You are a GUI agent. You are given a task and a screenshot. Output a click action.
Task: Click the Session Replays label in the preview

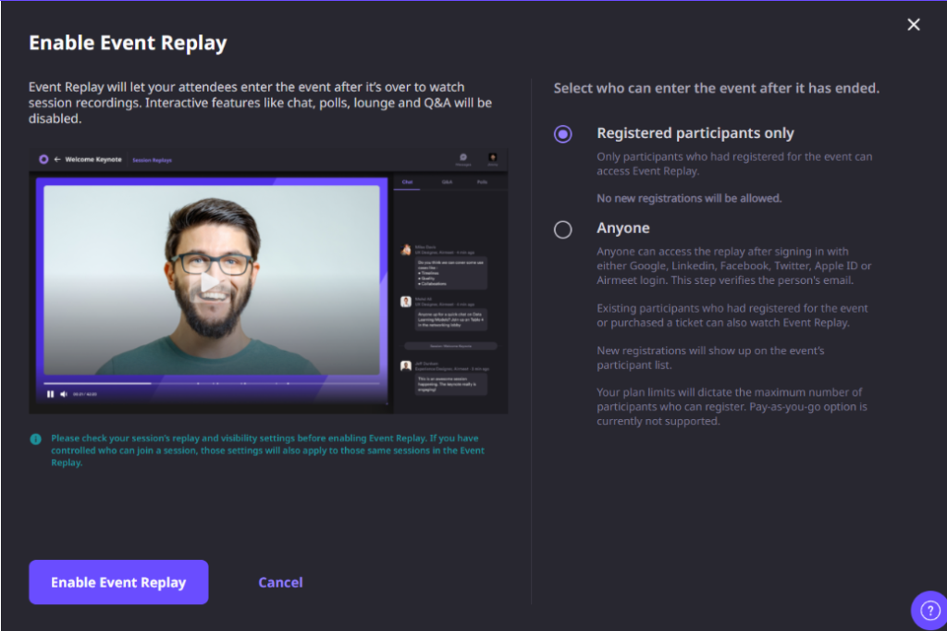[x=152, y=160]
